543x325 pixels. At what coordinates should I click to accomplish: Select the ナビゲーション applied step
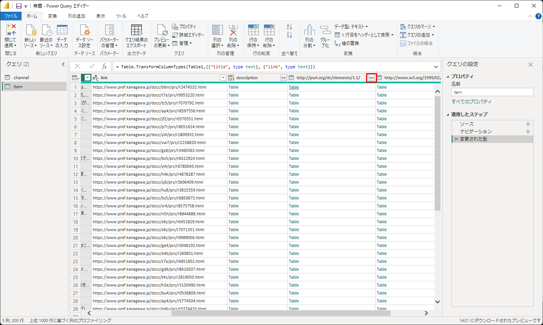(x=492, y=132)
